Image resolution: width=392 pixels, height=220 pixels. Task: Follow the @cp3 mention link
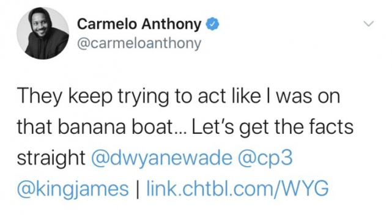click(265, 158)
